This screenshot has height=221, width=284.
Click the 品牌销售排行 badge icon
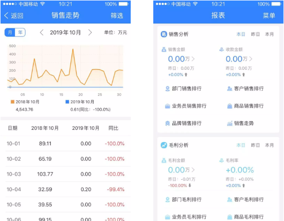click(167, 123)
